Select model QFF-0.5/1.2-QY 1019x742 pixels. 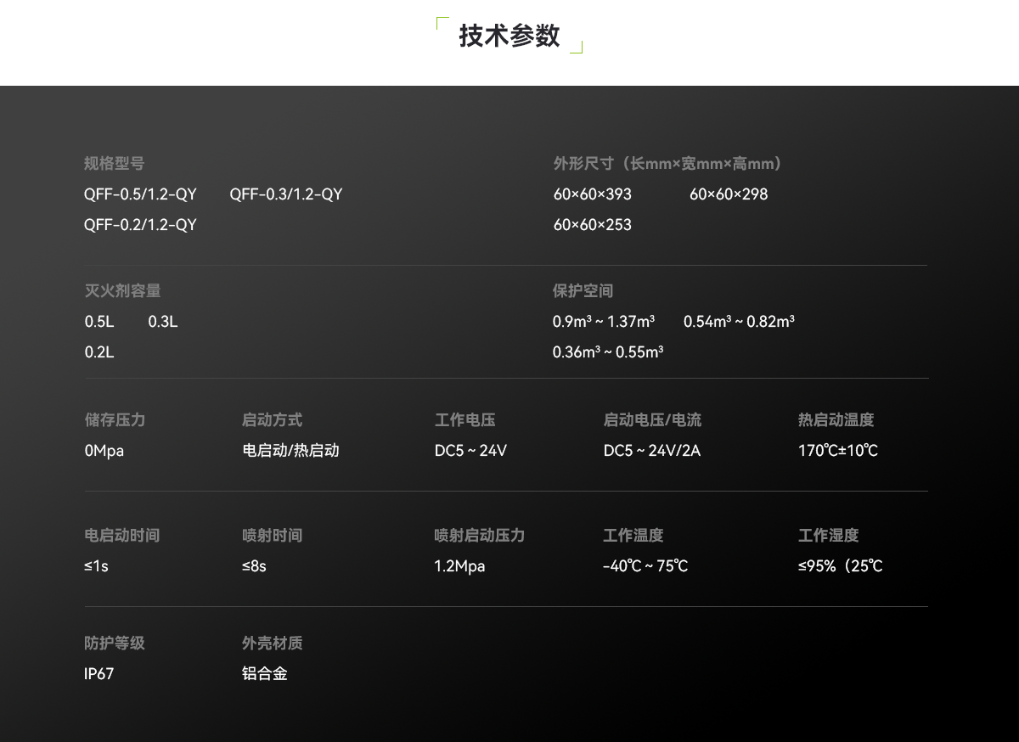(139, 194)
